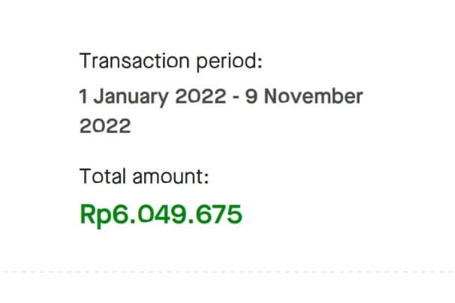Click the dashed divider line below the total
This screenshot has width=455, height=303.
click(227, 272)
